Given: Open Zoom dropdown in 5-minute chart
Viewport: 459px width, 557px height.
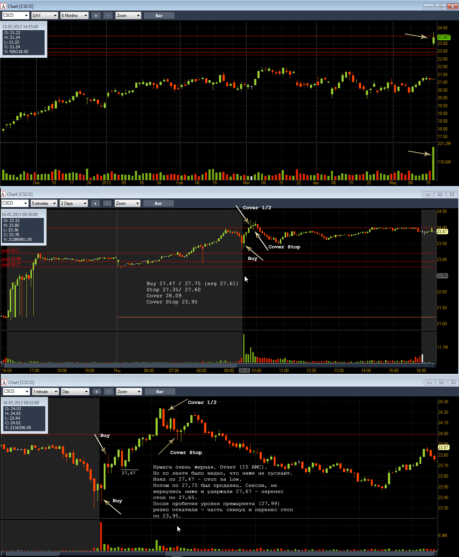Looking at the screenshot, I should (127, 203).
